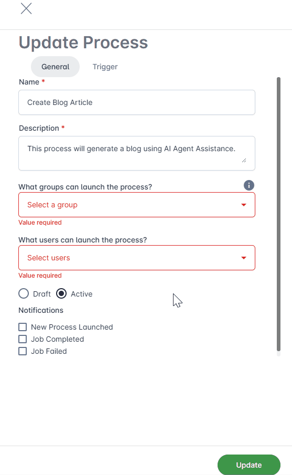The width and height of the screenshot is (292, 475).
Task: Click the vertical scrollbar thumb
Action: point(278,214)
